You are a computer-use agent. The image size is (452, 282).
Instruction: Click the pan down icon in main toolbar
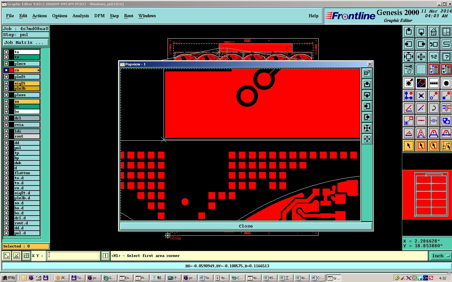click(x=421, y=32)
